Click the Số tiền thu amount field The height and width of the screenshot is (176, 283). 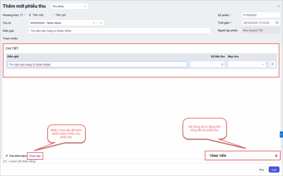[208, 64]
